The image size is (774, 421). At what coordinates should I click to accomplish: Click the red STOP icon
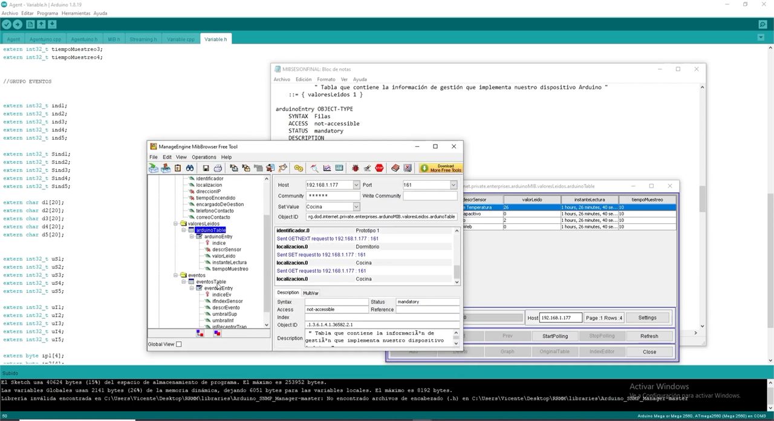click(x=379, y=168)
